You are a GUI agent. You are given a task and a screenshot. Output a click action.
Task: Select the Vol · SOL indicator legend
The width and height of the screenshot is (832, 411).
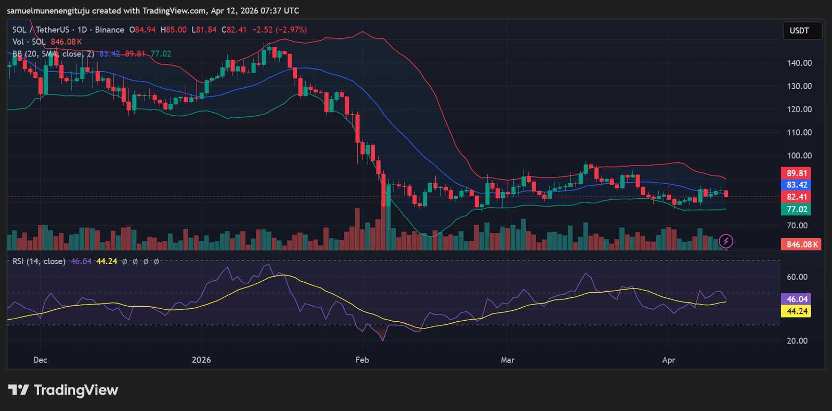click(29, 42)
